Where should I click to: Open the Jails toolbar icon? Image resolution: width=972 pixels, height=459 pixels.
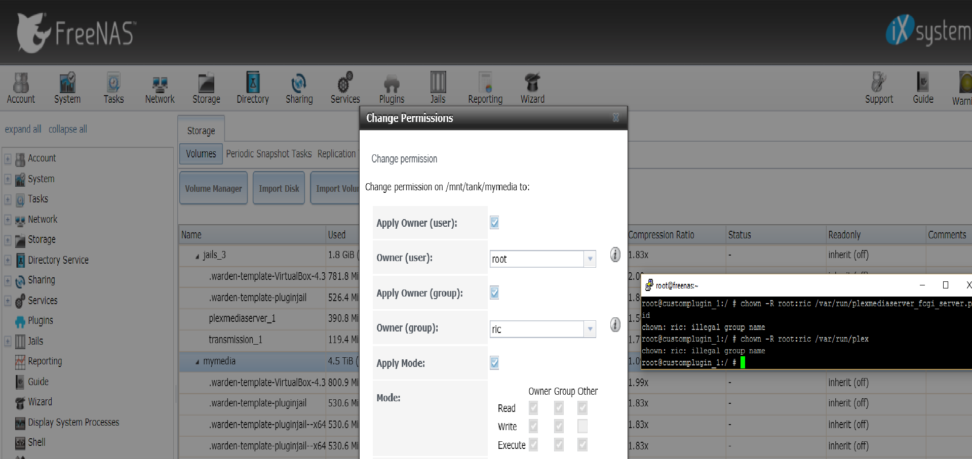pyautogui.click(x=438, y=88)
